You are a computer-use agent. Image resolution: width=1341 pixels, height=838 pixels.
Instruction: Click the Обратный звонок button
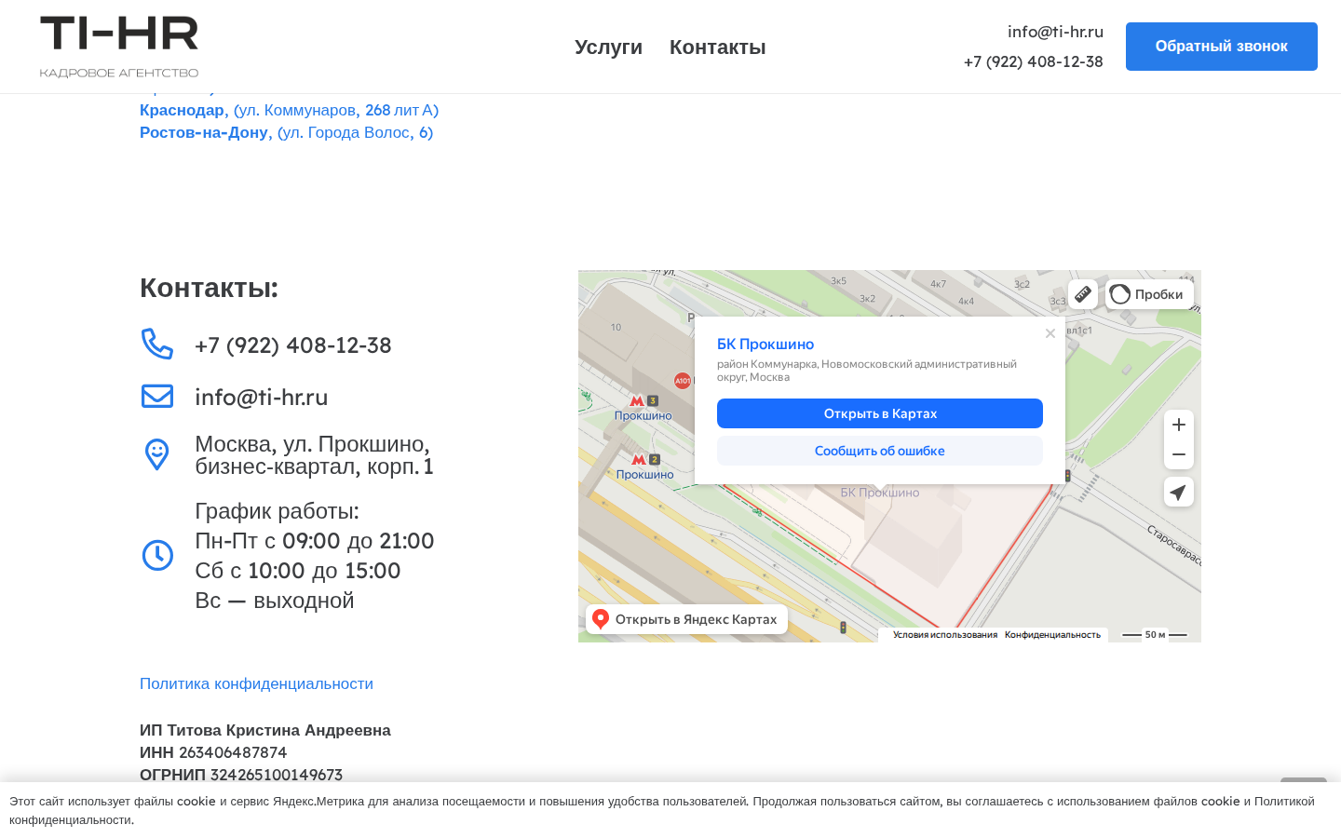pos(1222,47)
